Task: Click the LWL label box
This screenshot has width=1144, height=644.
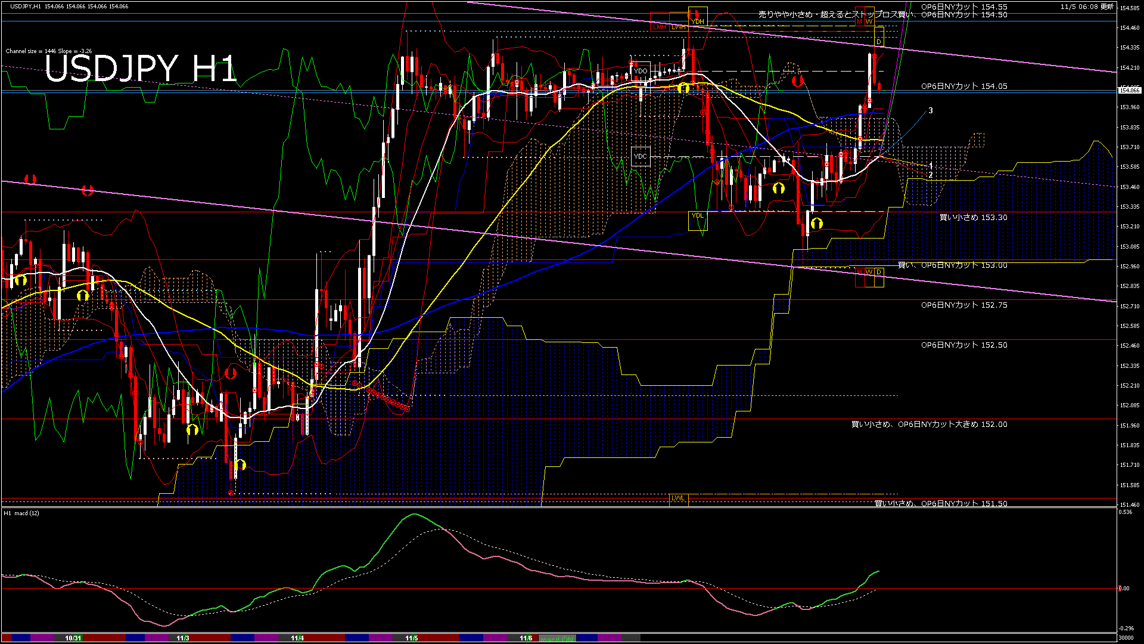Action: pyautogui.click(x=678, y=499)
